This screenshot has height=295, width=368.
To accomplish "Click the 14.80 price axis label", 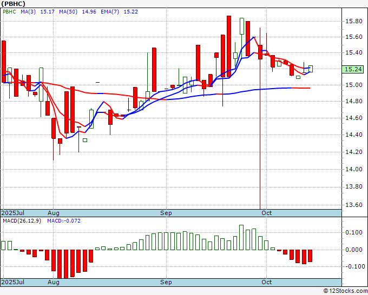I will [354, 102].
